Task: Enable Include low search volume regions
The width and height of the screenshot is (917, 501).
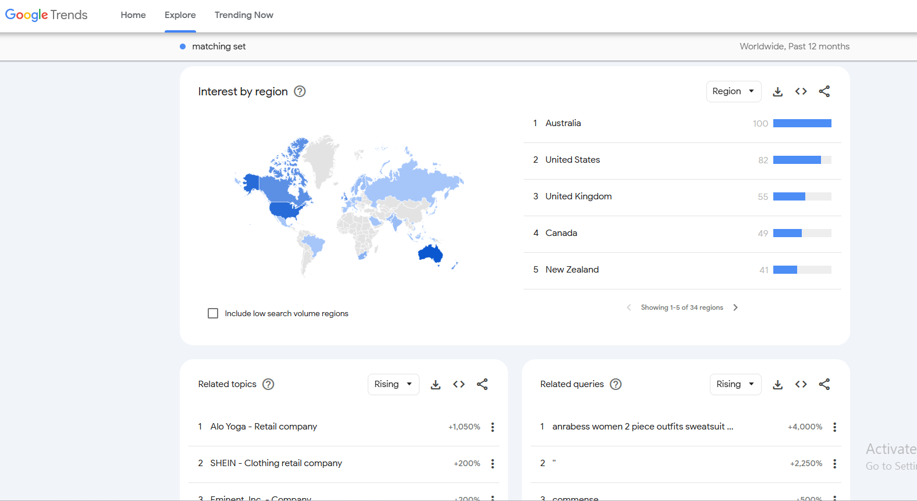Action: (x=213, y=313)
